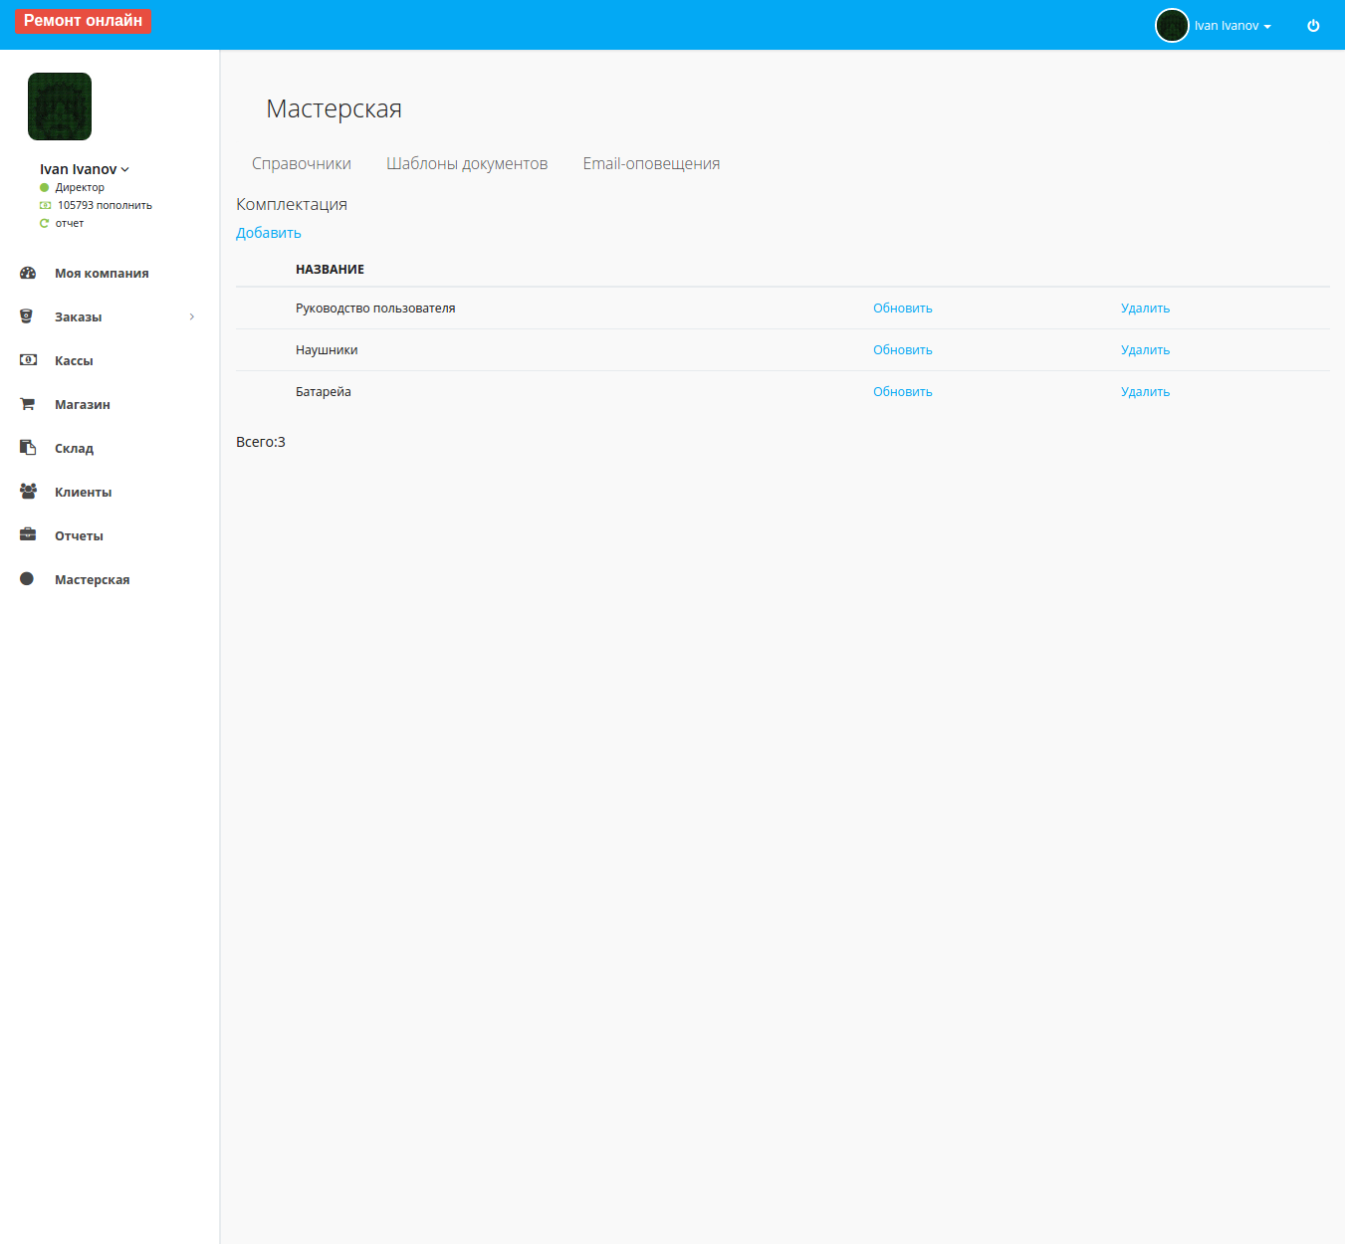Screen dimensions: 1345x1244
Task: Click the Добавить link
Action: (269, 233)
